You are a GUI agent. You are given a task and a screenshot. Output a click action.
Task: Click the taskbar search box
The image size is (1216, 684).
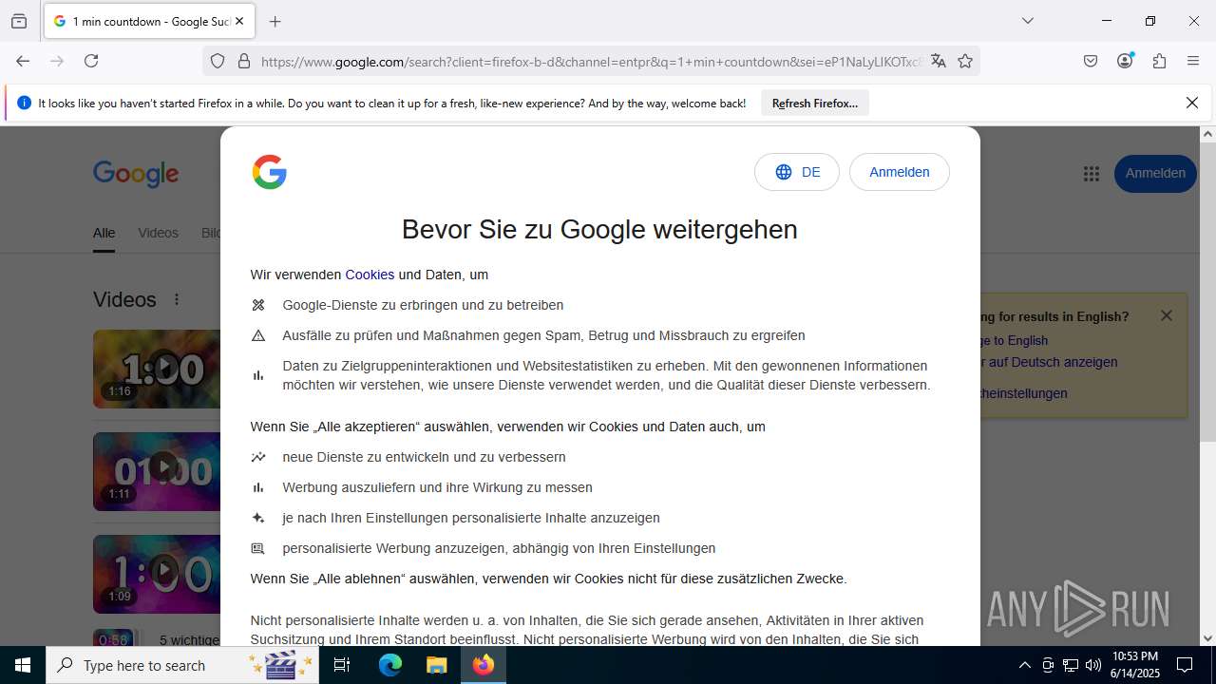click(182, 665)
